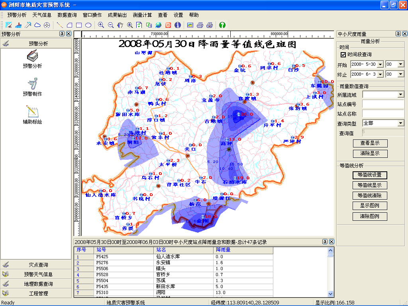Viewport: 408px width, 306px height.
Task: Select the pan hand tool
Action: pos(120,25)
